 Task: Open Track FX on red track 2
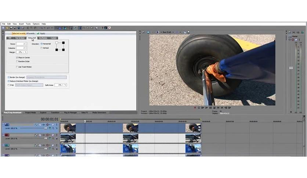43,135
